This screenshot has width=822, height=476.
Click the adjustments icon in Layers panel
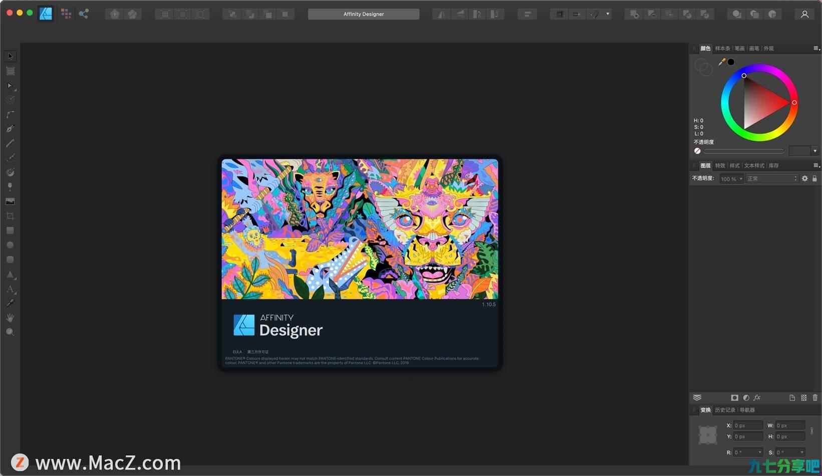(x=746, y=398)
